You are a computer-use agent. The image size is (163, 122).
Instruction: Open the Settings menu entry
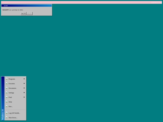[15, 93]
